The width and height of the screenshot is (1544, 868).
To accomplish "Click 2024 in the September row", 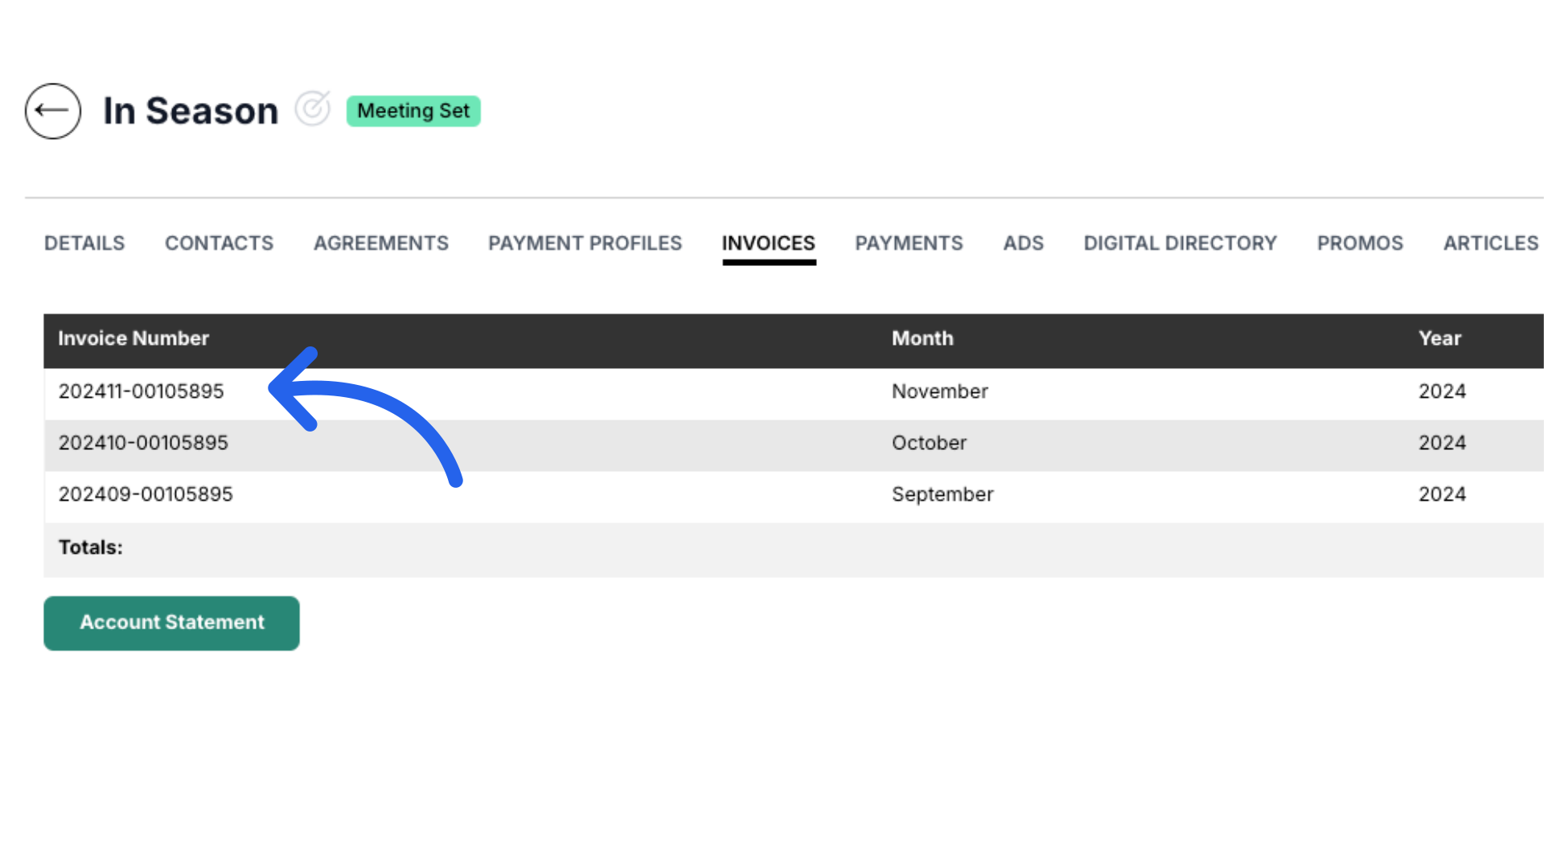I will (1442, 494).
